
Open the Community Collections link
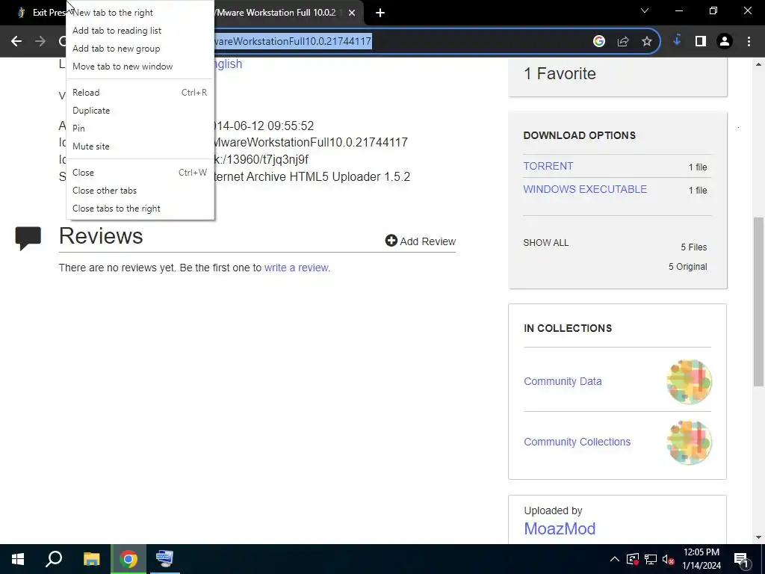click(x=577, y=442)
